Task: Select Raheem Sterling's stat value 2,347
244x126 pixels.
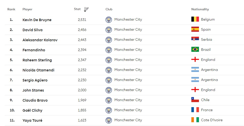Action: click(x=82, y=60)
